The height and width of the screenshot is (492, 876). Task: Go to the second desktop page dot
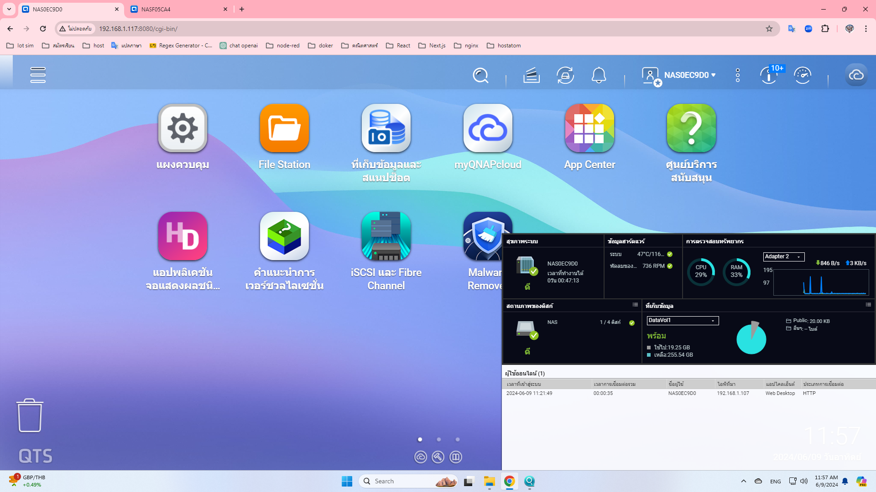[x=439, y=440]
